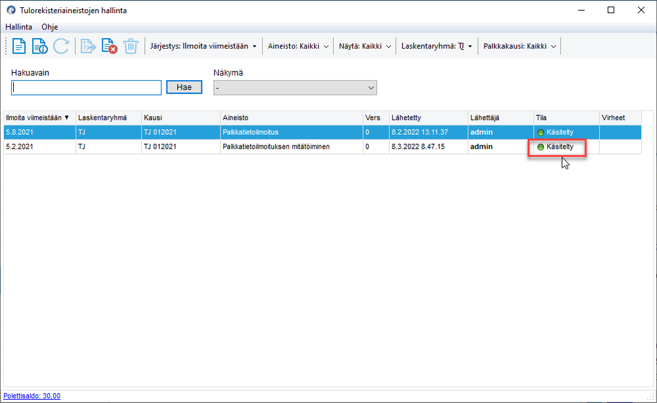The image size is (657, 403).
Task: Click Käsitelty status in the second row
Action: pyautogui.click(x=560, y=147)
